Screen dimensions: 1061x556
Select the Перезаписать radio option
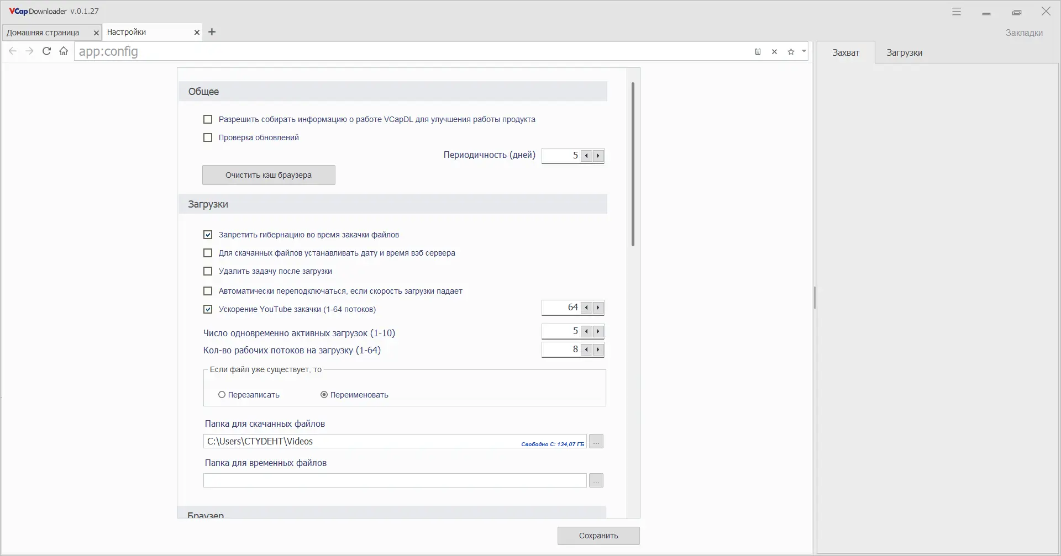tap(222, 395)
